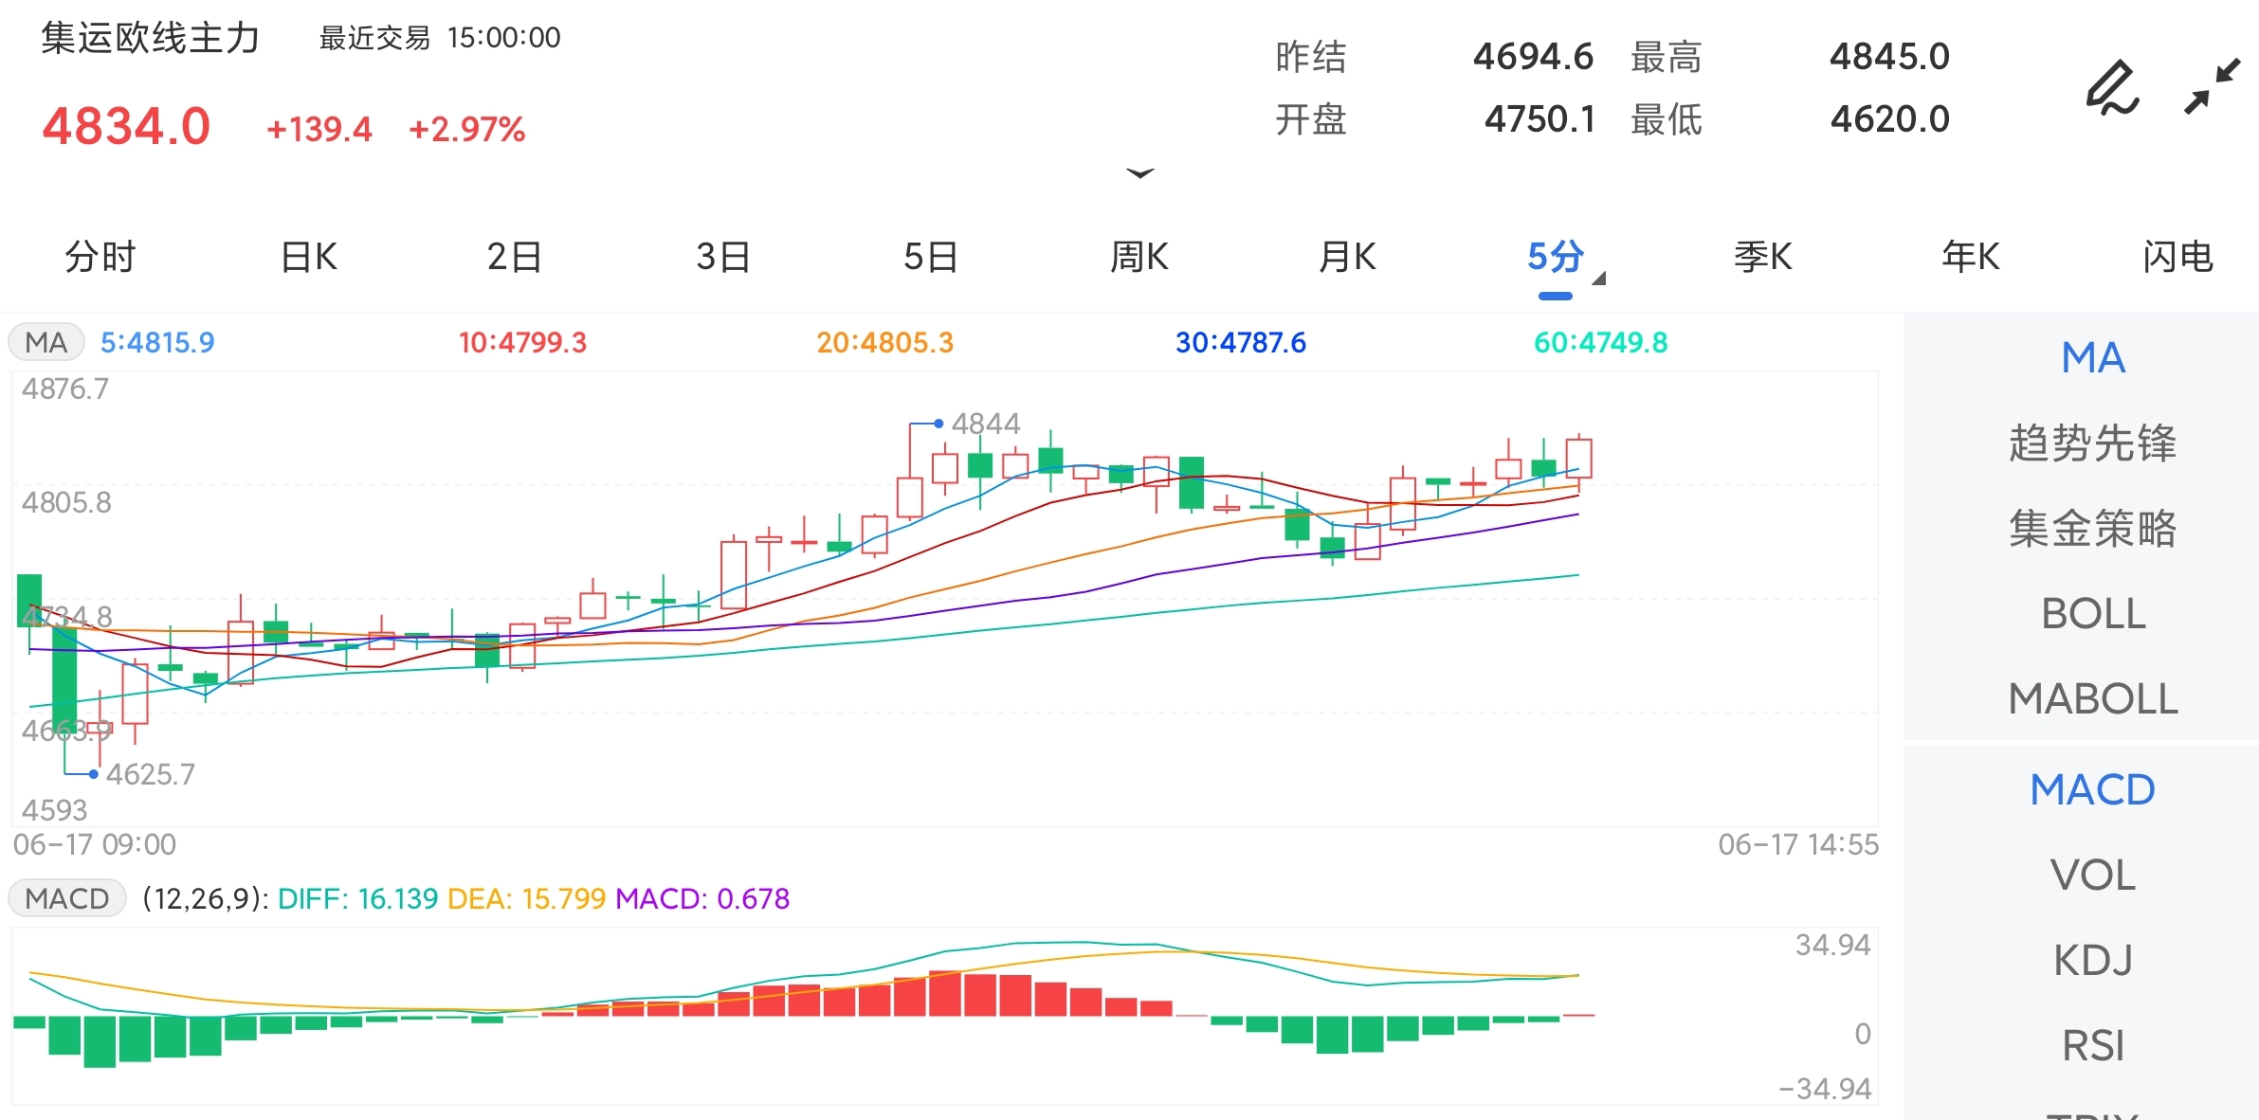
Task: Open the 季K chart tab
Action: [x=1763, y=257]
